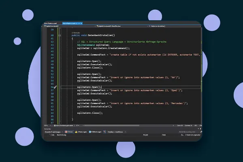Screen dimensions: 243x162
Task: Click the horizontal scrollbar of code editor
Action: click(x=112, y=126)
